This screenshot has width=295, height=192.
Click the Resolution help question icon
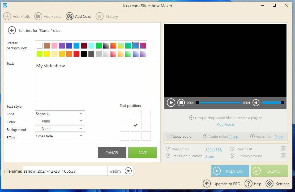pyautogui.click(x=168, y=149)
